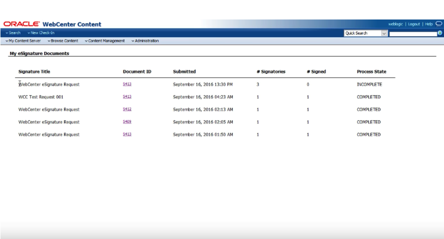The height and width of the screenshot is (239, 444).
Task: Expand the New Check-In menu
Action: point(41,33)
